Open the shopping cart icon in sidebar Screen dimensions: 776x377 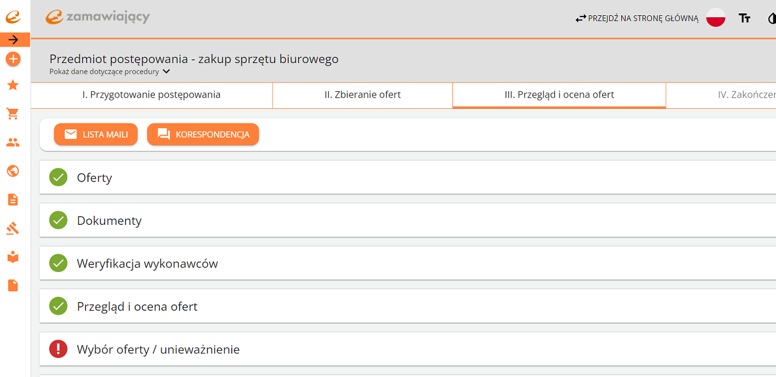[13, 114]
